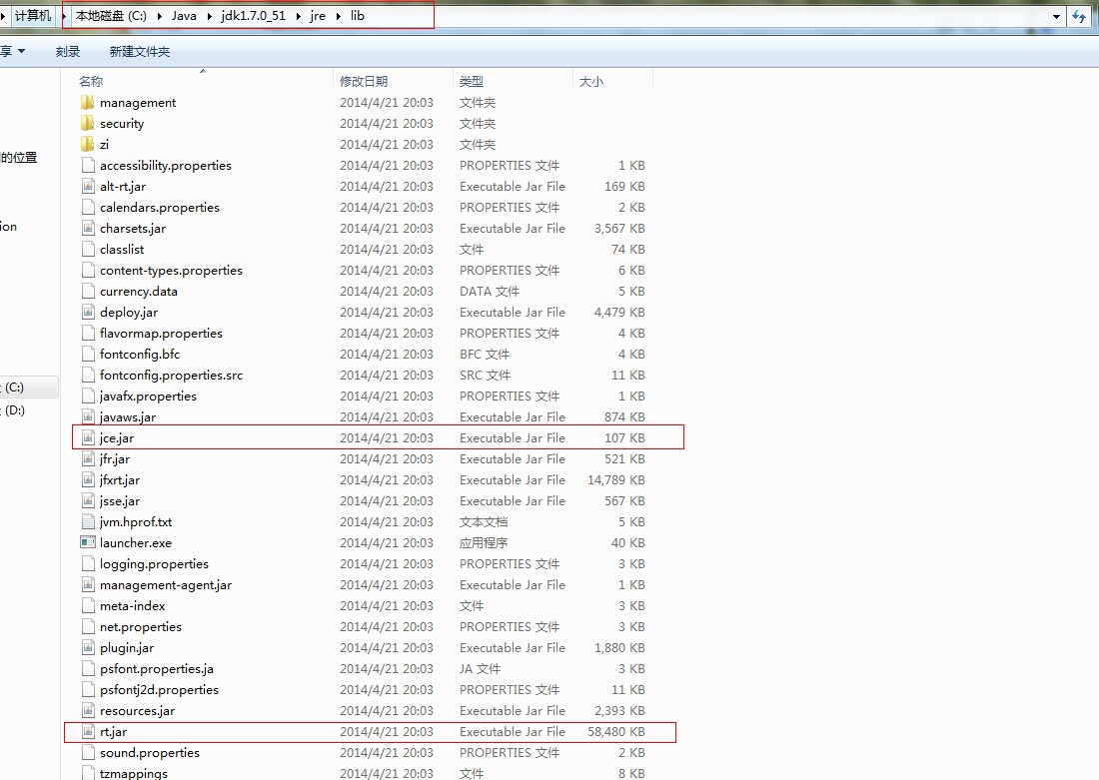Select meta-index file icon
Viewport: 1099px width, 780px height.
coord(88,605)
